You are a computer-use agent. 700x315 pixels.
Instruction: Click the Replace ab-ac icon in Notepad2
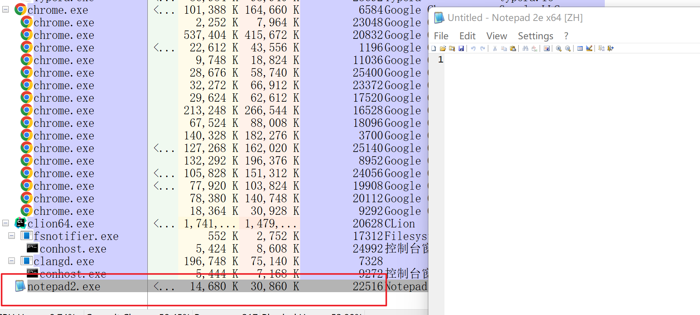click(x=534, y=48)
